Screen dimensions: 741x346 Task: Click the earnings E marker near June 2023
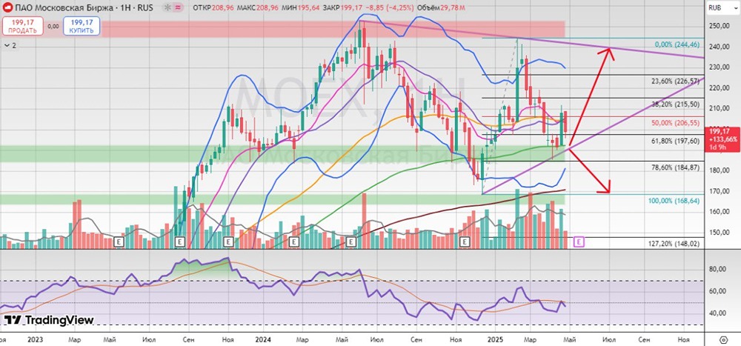click(x=119, y=242)
